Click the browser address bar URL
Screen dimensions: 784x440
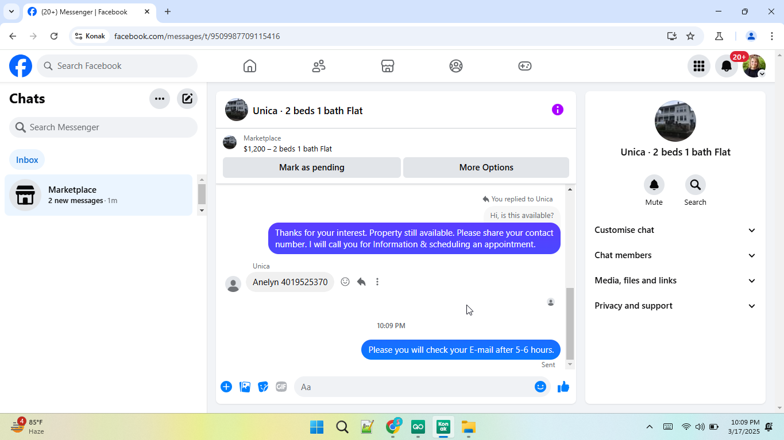click(x=197, y=36)
